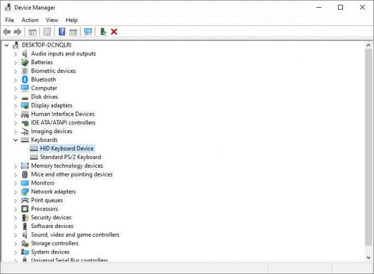Image resolution: width=374 pixels, height=274 pixels.
Task: Click the red X Uninstall device icon
Action: pos(114,32)
